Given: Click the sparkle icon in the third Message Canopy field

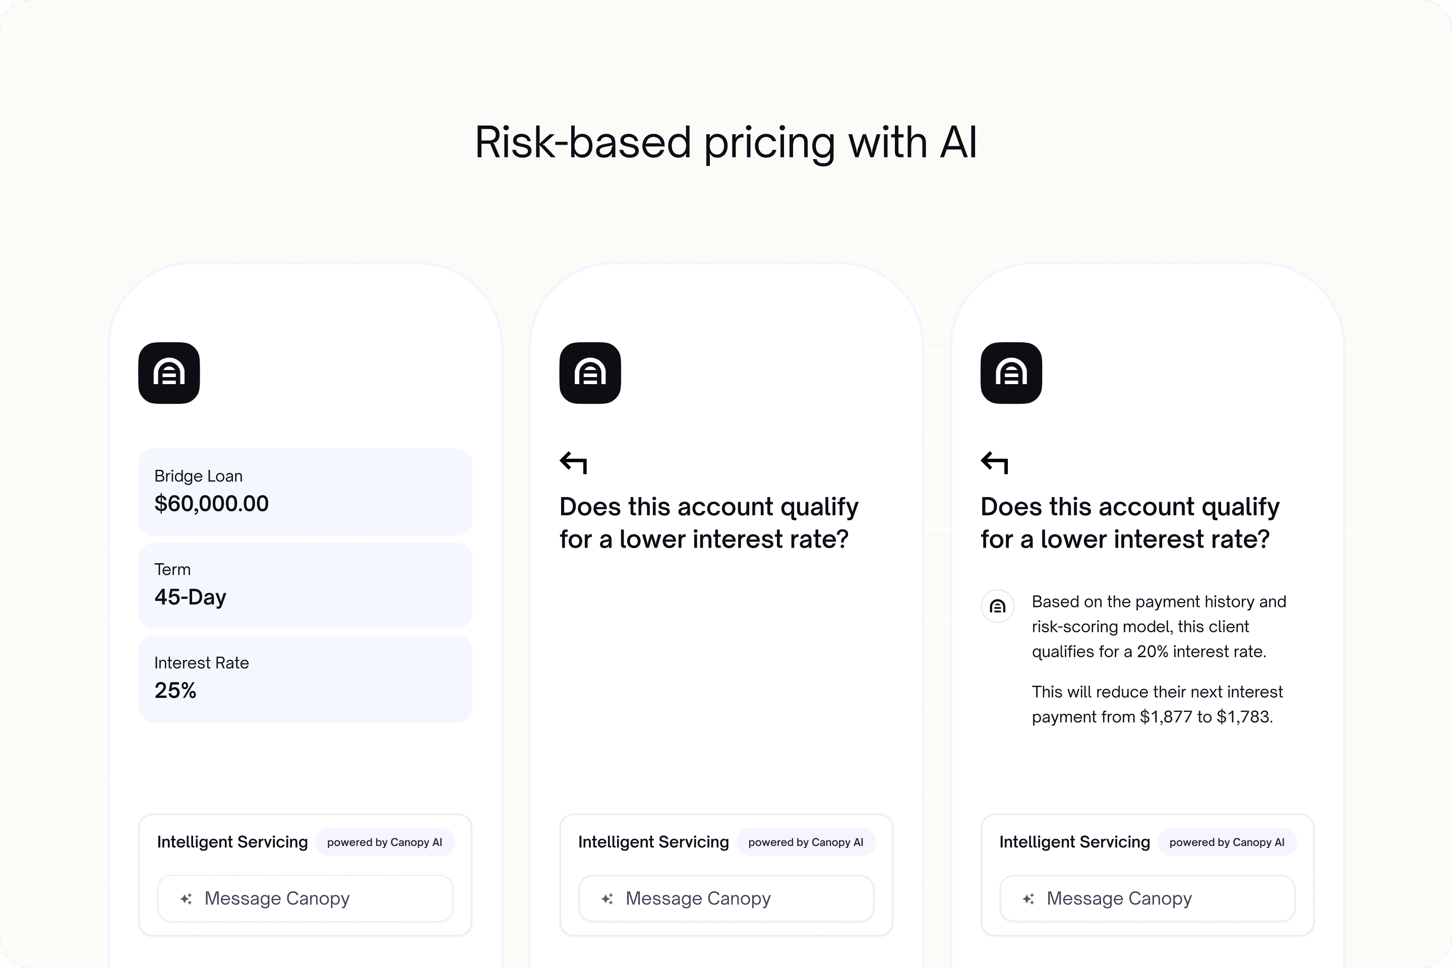Looking at the screenshot, I should [1028, 899].
